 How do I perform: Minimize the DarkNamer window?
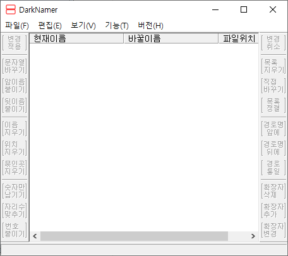[215, 9]
